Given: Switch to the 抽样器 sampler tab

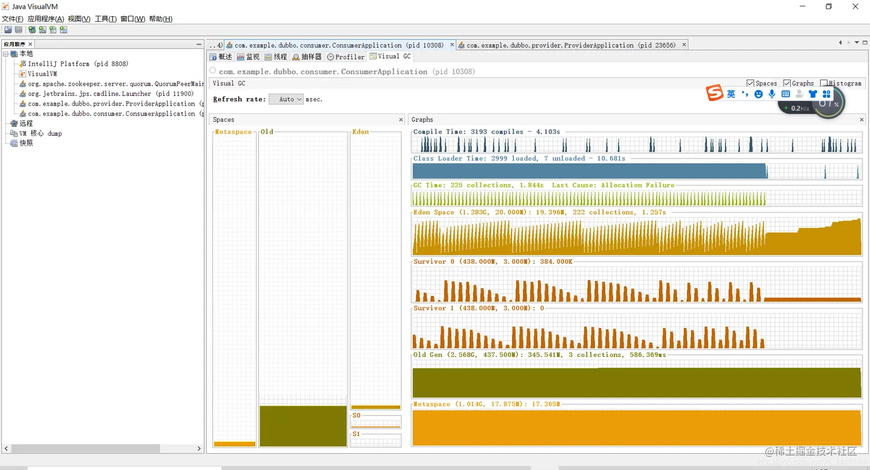Looking at the screenshot, I should pyautogui.click(x=307, y=57).
